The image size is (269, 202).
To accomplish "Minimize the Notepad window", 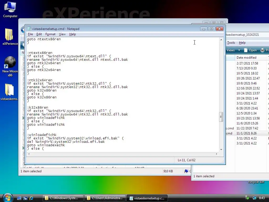I will [x=204, y=29].
